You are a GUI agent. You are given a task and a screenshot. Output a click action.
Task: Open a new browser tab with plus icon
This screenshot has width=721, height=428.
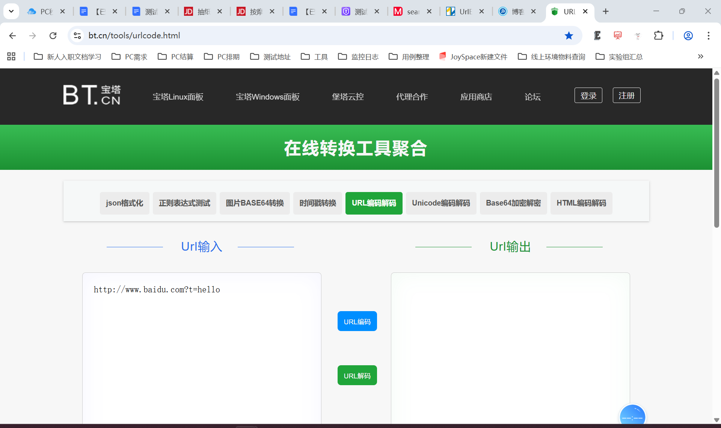[x=605, y=11]
